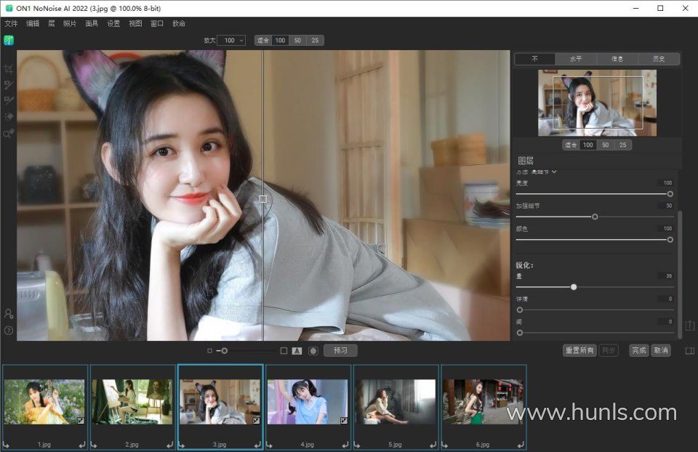Open the help question mark icon
The height and width of the screenshot is (452, 698).
(x=9, y=330)
